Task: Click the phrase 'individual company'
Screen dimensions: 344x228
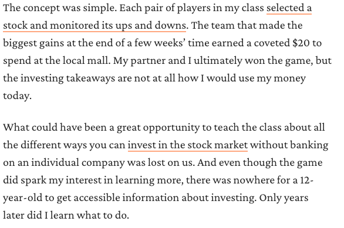Action: click(x=78, y=163)
